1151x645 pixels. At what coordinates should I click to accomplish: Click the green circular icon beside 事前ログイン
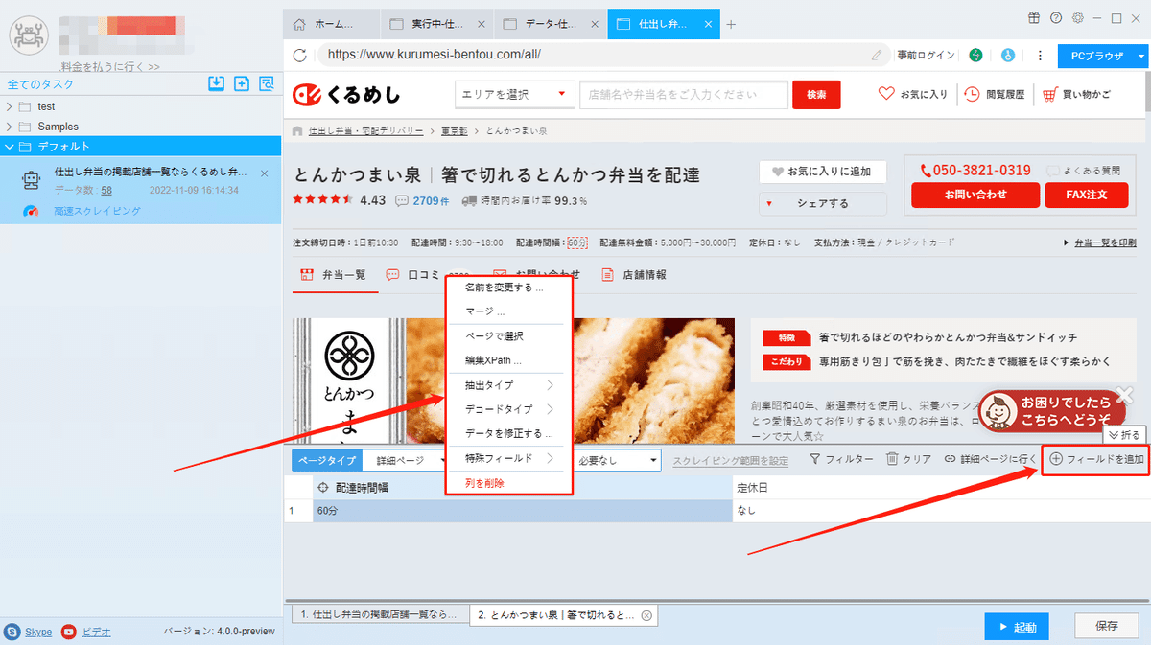(975, 56)
